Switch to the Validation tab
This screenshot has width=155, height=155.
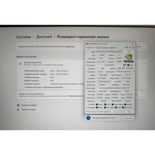coord(113,48)
